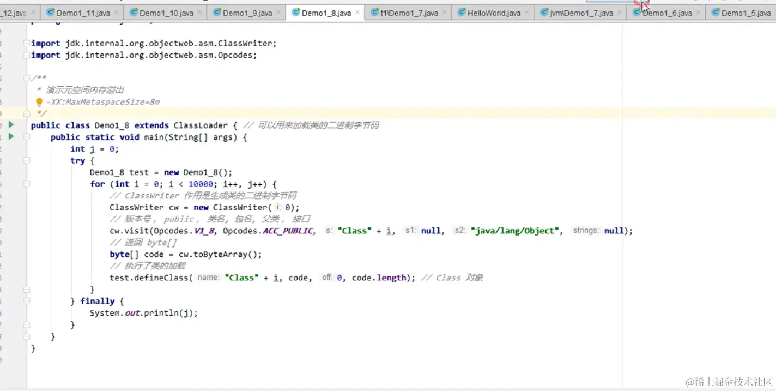Collapse the for loop fold marker
Image resolution: width=776 pixels, height=391 pixels.
tap(27, 184)
